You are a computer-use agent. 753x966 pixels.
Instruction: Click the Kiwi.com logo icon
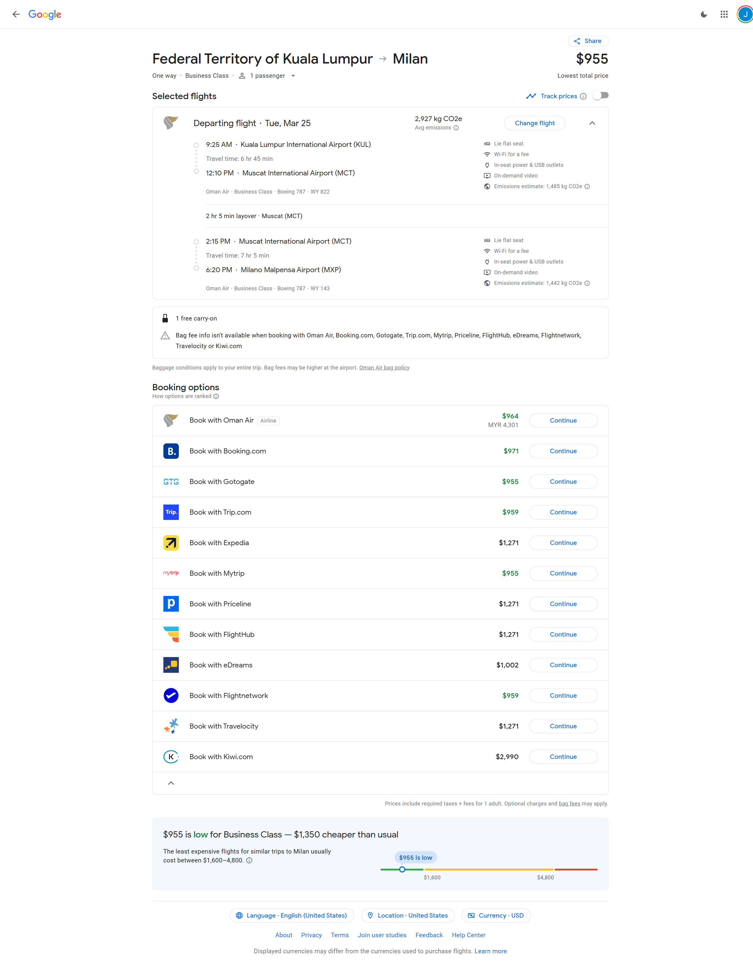coord(171,757)
